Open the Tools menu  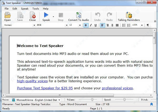(x=36, y=9)
